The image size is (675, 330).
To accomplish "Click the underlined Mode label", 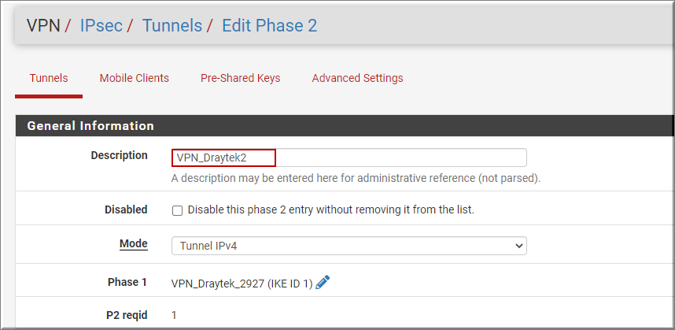I will point(134,243).
